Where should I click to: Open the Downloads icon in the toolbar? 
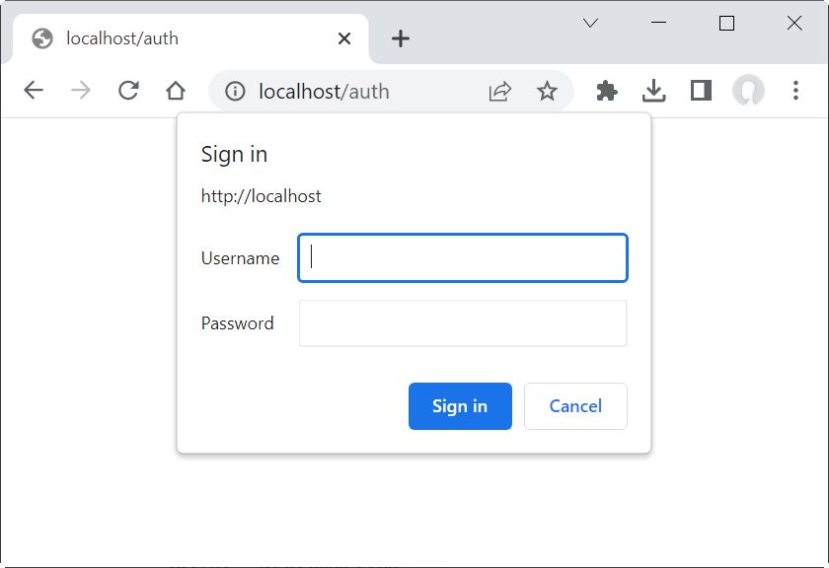[x=653, y=90]
